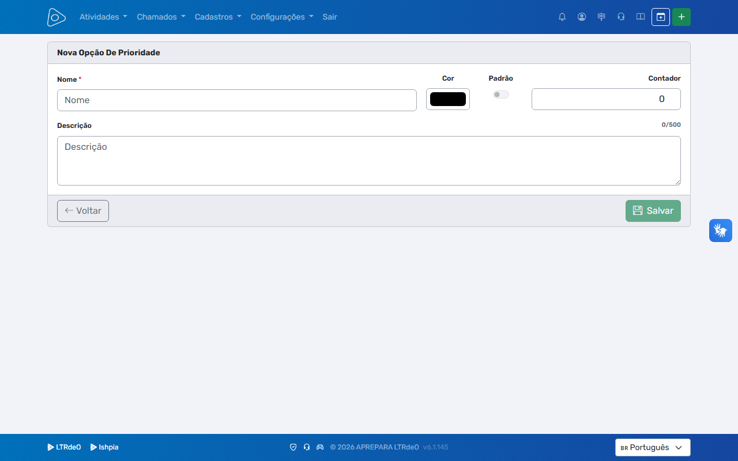Click the green plus icon

point(681,17)
